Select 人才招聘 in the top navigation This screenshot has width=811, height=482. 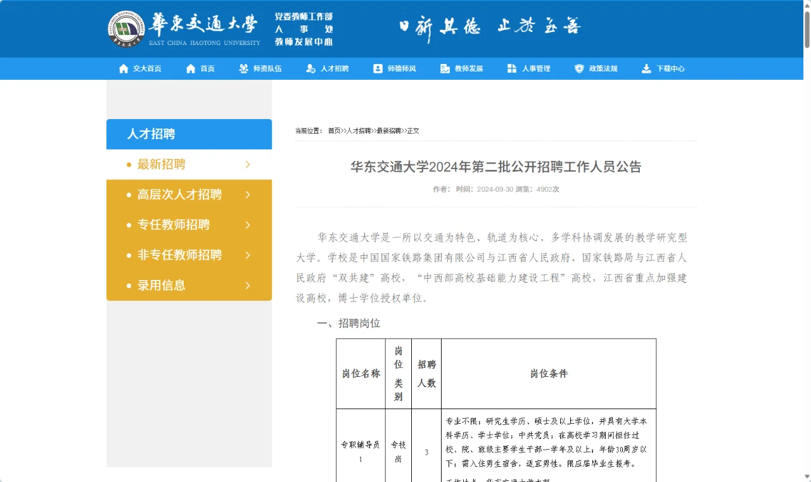[335, 68]
